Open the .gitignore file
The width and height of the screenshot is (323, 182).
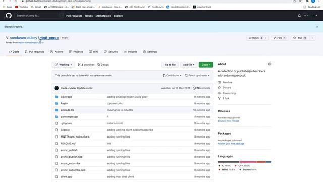tap(66, 123)
